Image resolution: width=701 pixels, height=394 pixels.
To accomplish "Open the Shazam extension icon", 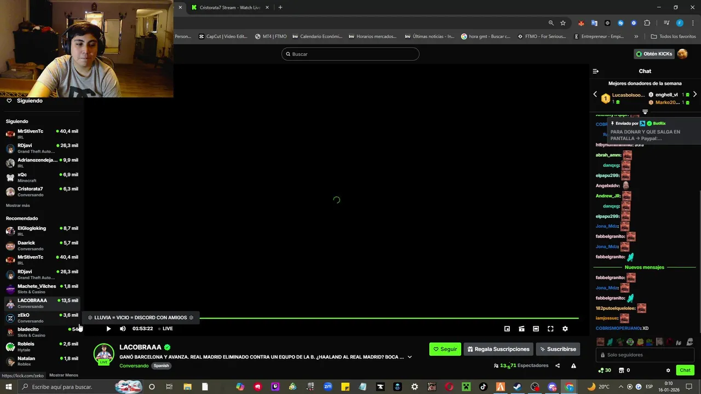I will [x=620, y=23].
